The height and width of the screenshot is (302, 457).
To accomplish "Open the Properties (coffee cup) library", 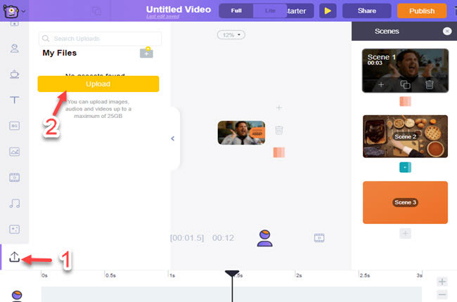I will tap(14, 74).
